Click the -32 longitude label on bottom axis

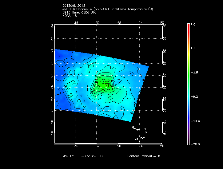97,147
